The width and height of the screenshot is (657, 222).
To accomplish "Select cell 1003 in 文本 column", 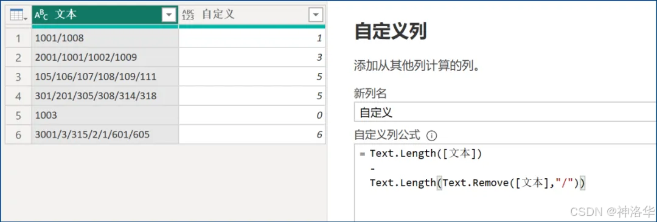I will point(105,115).
